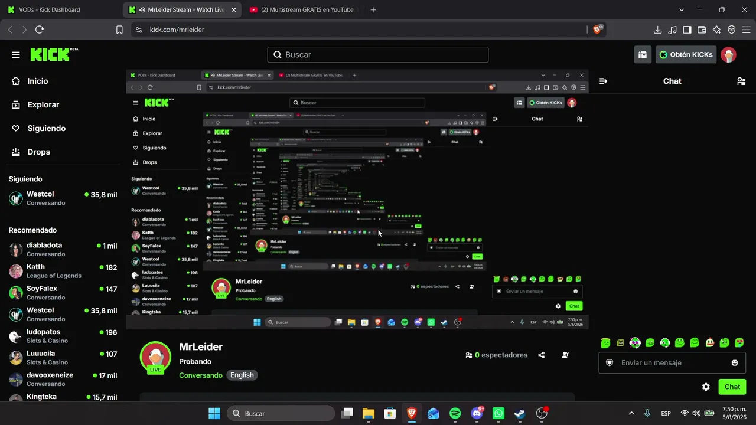The width and height of the screenshot is (756, 425).
Task: Open diabladota's recommended channel
Action: (x=63, y=249)
